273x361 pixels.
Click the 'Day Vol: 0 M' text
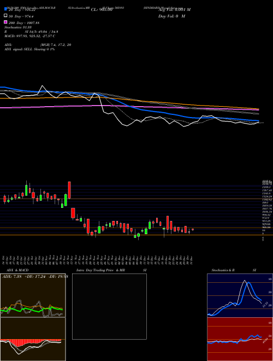(x=171, y=16)
